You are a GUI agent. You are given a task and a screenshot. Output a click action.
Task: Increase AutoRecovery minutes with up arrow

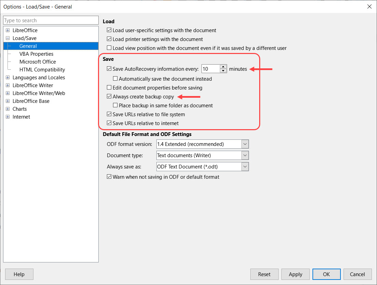pos(223,67)
